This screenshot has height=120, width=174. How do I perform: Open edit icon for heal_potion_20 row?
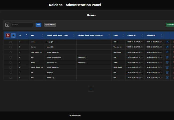tap(167, 52)
